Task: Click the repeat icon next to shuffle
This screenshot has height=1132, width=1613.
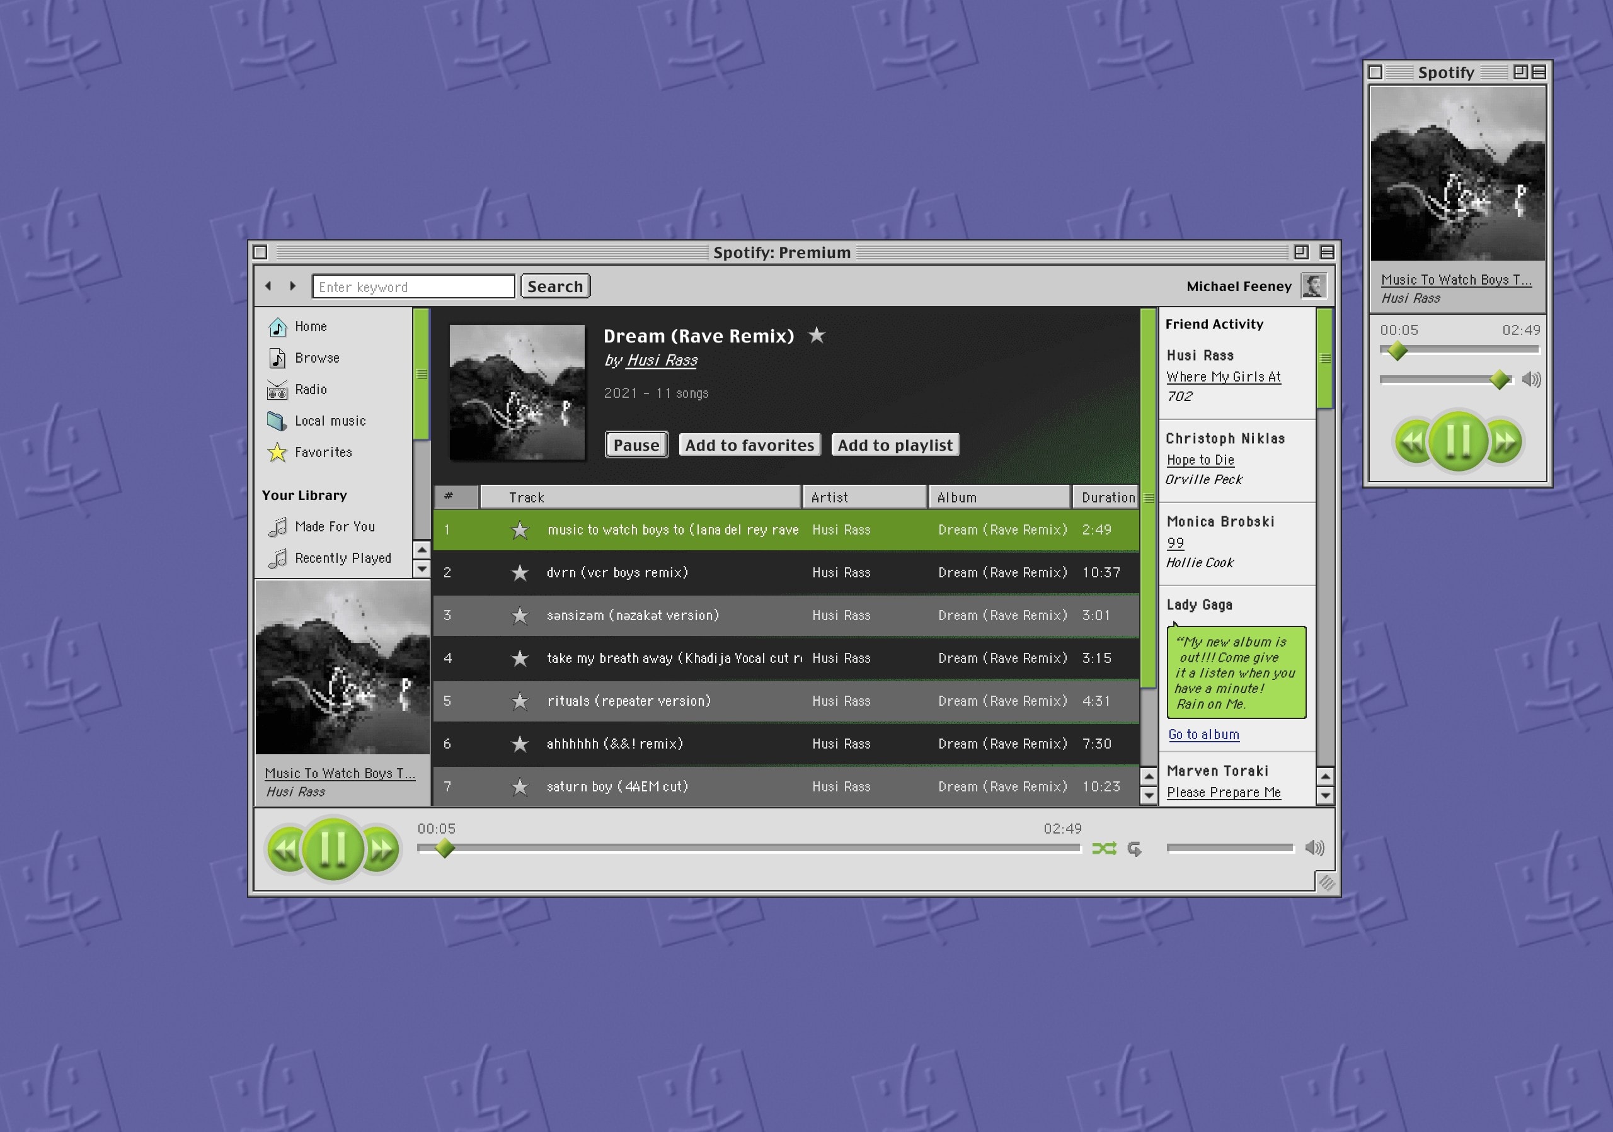Action: click(x=1134, y=849)
